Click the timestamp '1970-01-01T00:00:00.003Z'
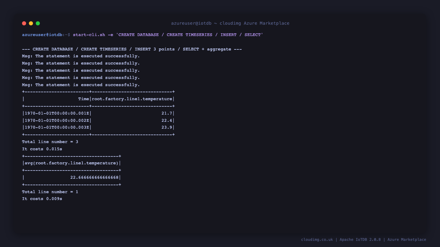This screenshot has width=440, height=247. point(57,127)
